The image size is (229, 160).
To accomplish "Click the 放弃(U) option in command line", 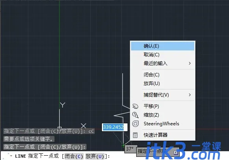I will pyautogui.click(x=95, y=156).
